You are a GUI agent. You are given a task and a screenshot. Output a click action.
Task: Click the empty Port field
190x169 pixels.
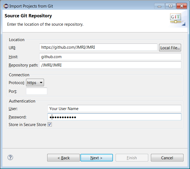pyautogui.click(x=37, y=91)
